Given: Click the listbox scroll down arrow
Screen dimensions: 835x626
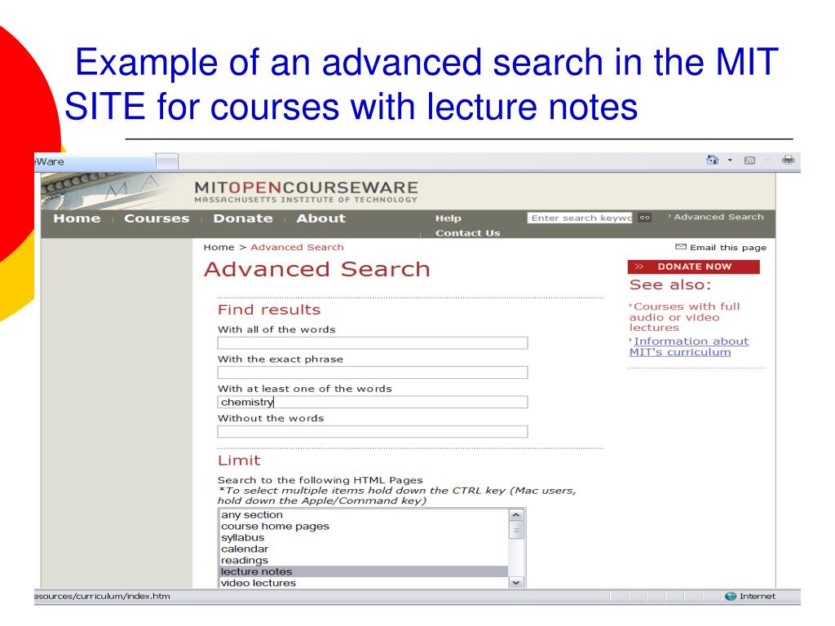Looking at the screenshot, I should coord(516,582).
